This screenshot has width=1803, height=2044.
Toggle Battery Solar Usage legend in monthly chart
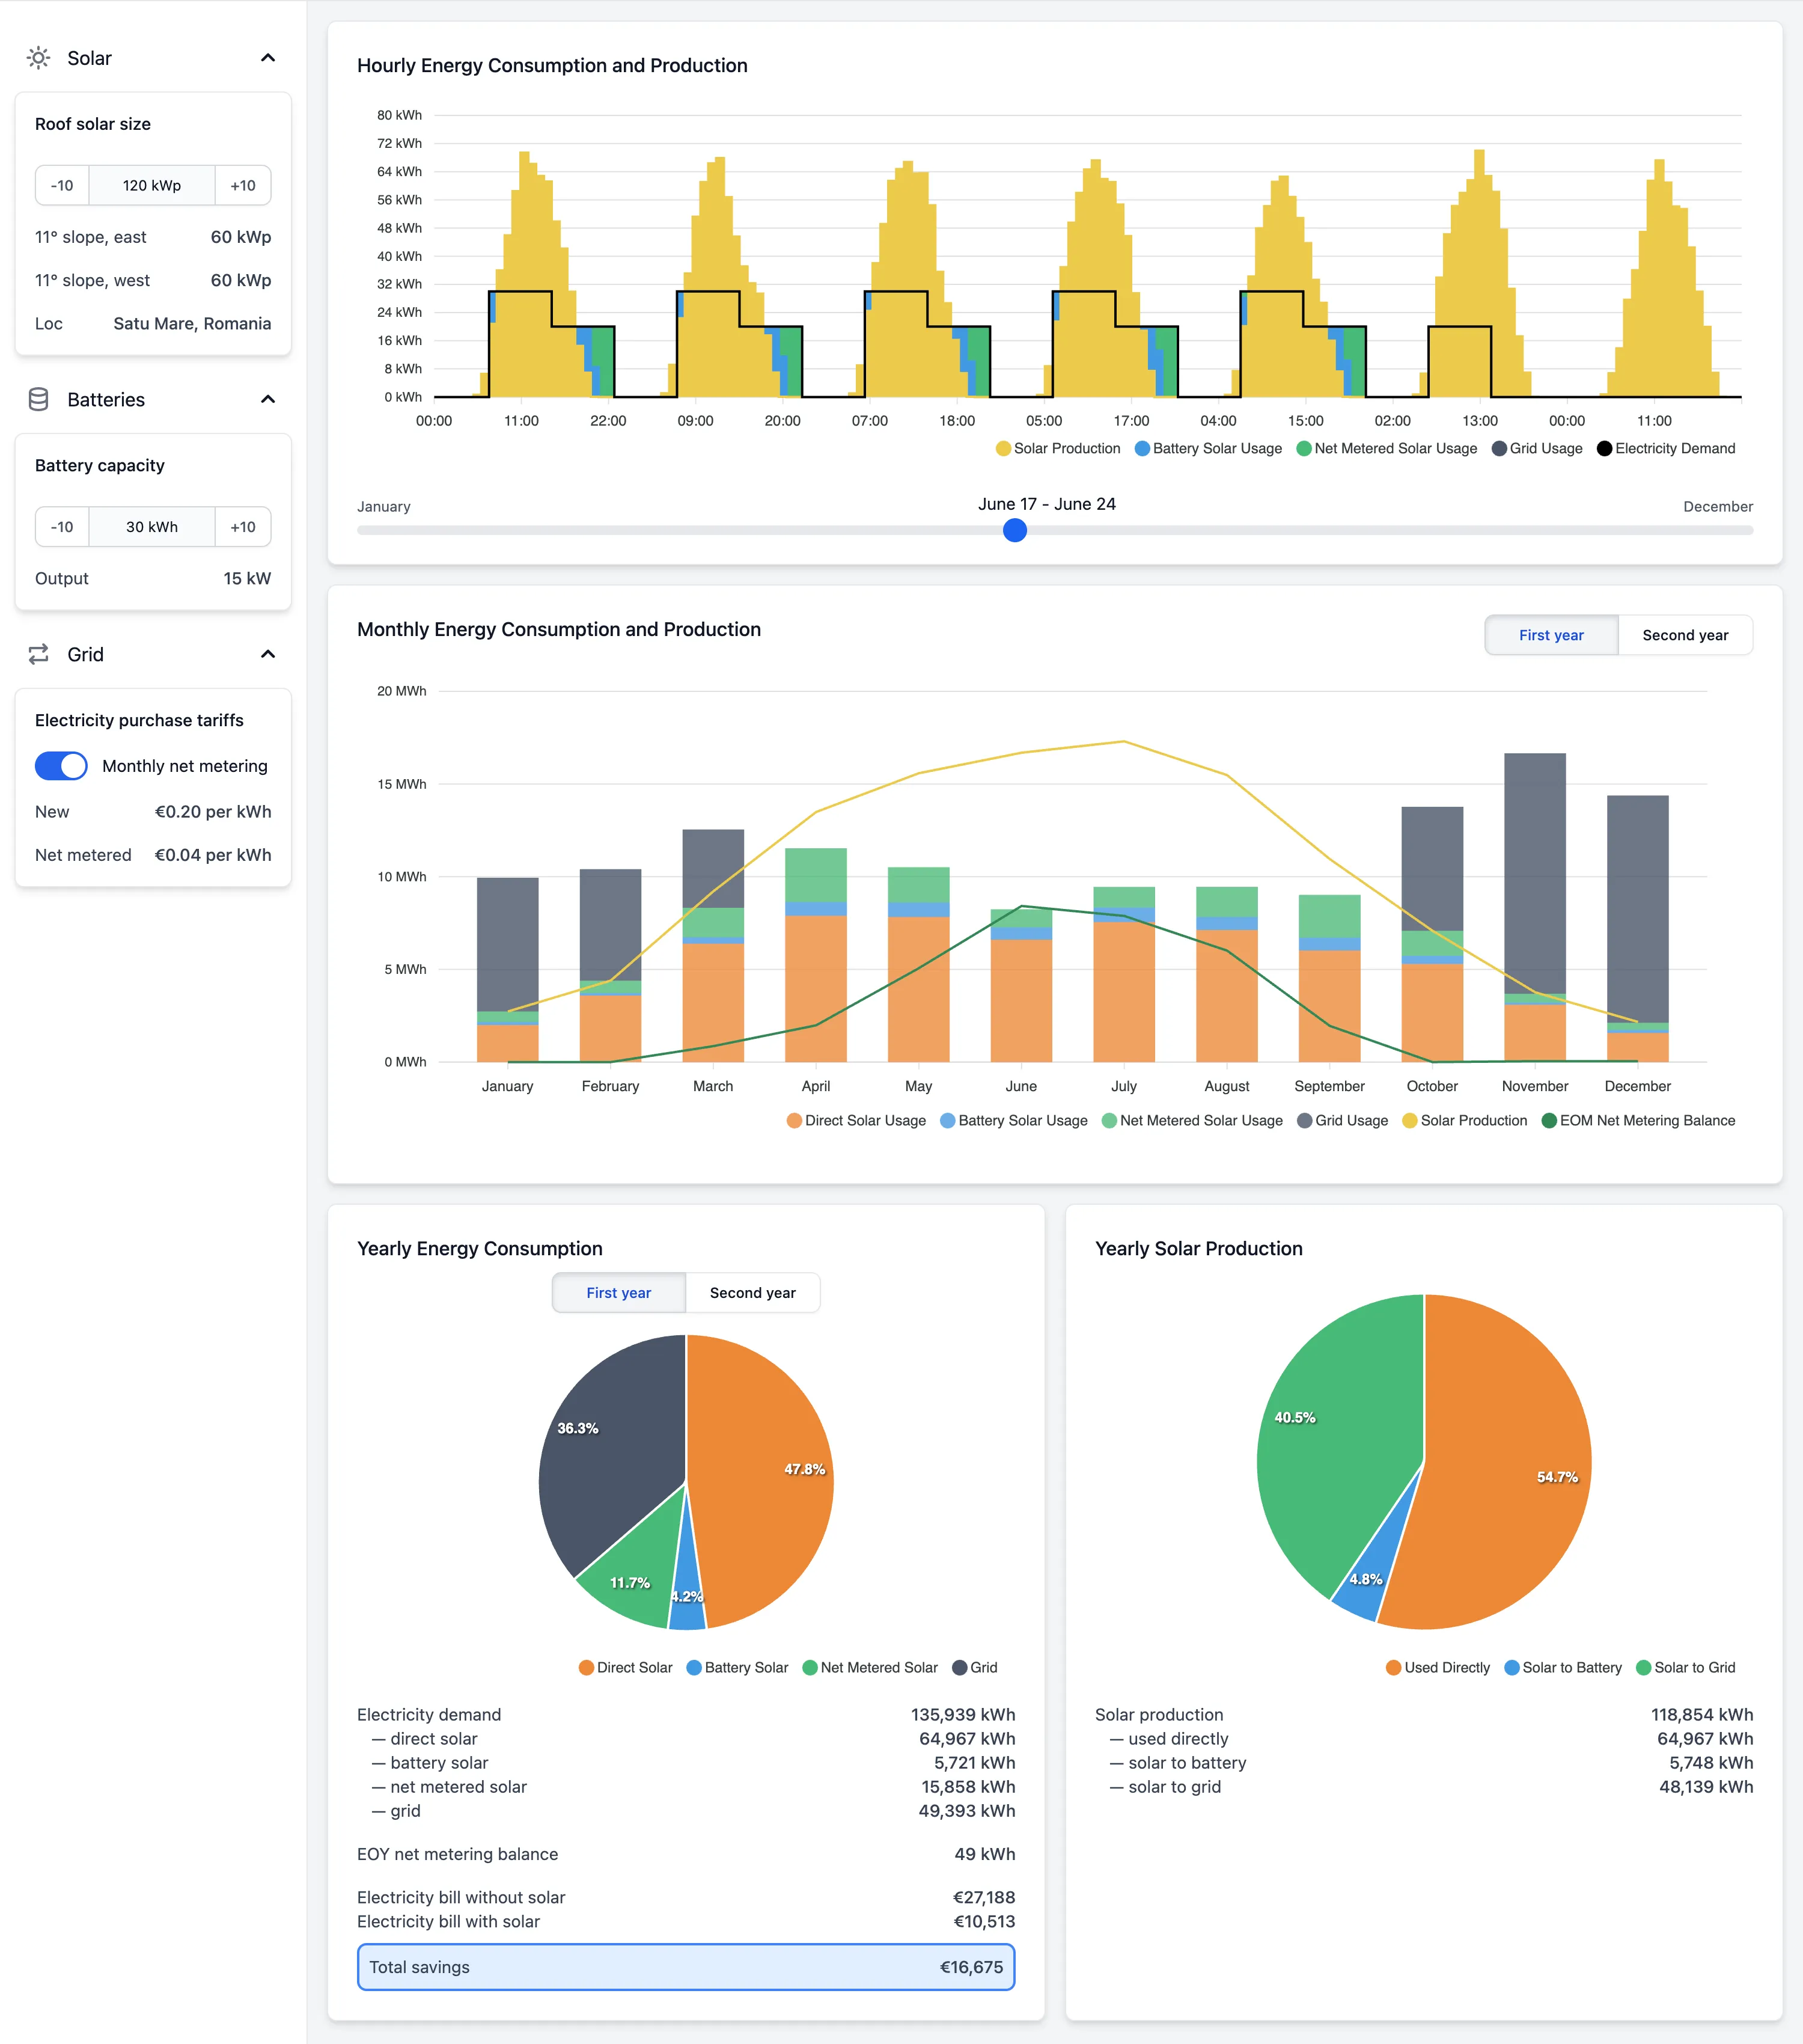[x=1013, y=1120]
